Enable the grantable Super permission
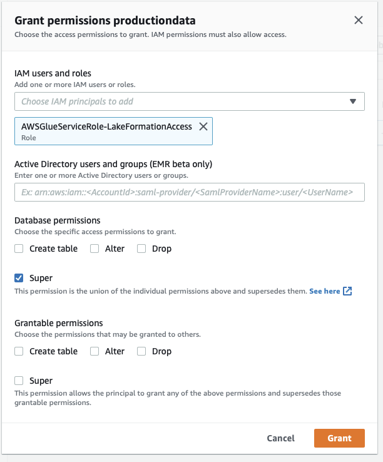This screenshot has height=462, width=383. click(x=19, y=381)
